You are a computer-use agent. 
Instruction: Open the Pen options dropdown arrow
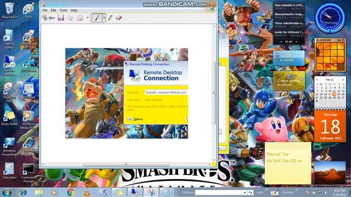[104, 18]
